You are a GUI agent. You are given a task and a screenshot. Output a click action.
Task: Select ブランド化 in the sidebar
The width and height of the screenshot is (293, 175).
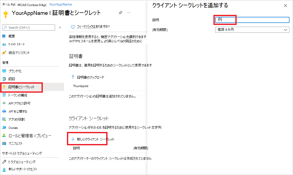pyautogui.click(x=15, y=71)
